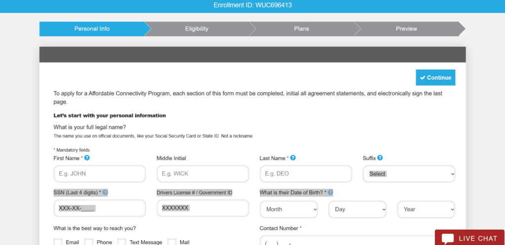Open the Suffix dropdown
The width and height of the screenshot is (505, 245).
pos(409,174)
